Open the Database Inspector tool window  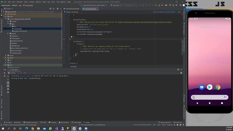(31, 122)
